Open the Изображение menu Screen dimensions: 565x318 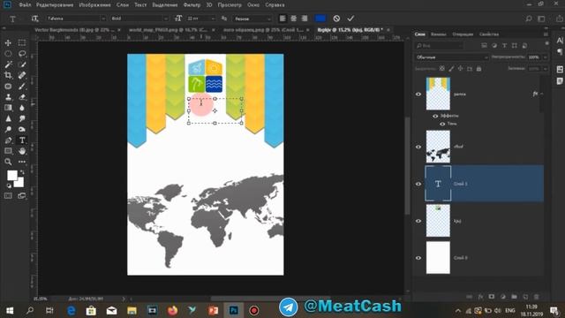point(94,5)
